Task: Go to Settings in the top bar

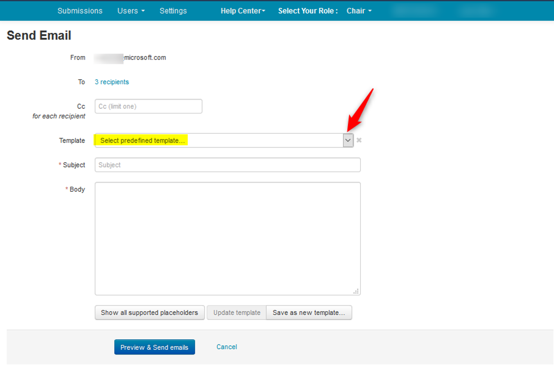Action: point(173,11)
